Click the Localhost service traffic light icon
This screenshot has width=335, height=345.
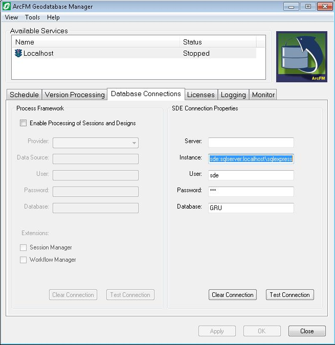tap(18, 53)
